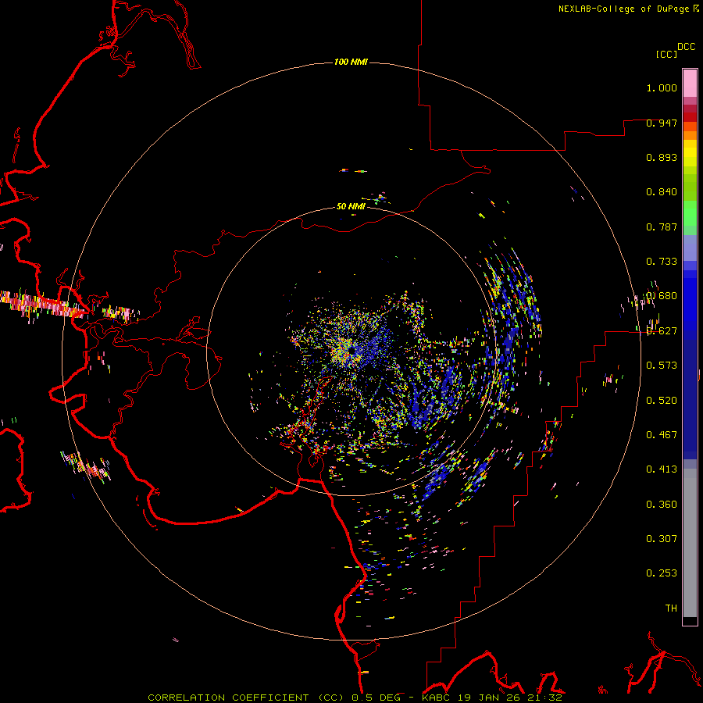Click the 50 NMI range ring label
Image resolution: width=703 pixels, height=703 pixels.
351,206
